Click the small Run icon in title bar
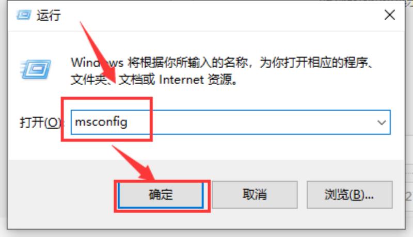Screen dimensions: 413x237 click(24, 15)
